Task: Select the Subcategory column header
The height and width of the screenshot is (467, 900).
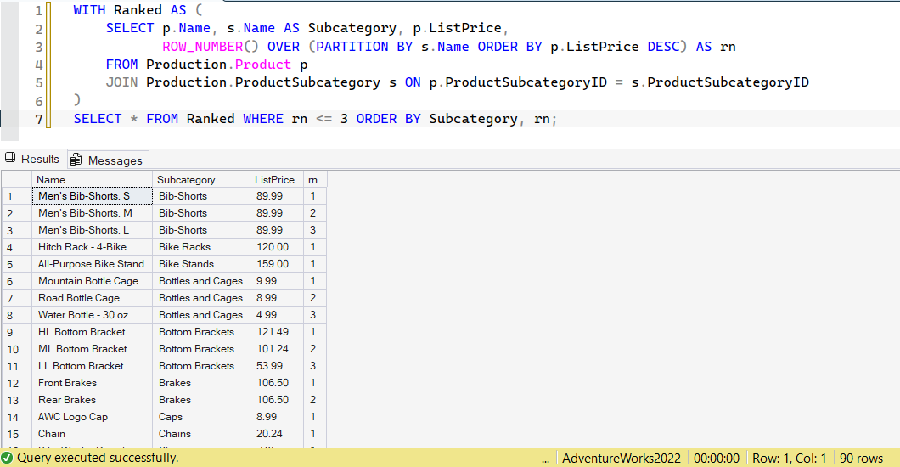Action: pos(201,179)
